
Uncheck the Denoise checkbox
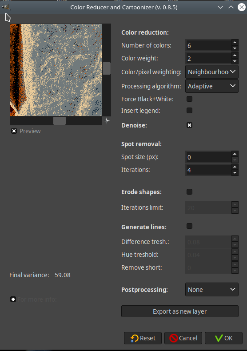tap(190, 125)
